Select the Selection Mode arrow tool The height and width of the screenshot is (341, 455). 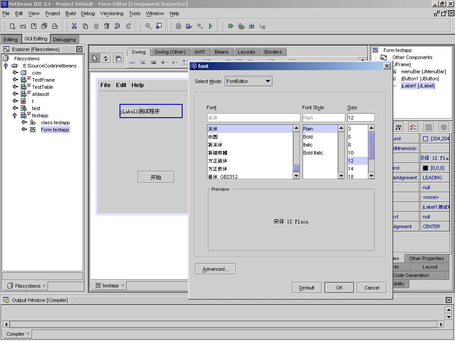tap(95, 58)
